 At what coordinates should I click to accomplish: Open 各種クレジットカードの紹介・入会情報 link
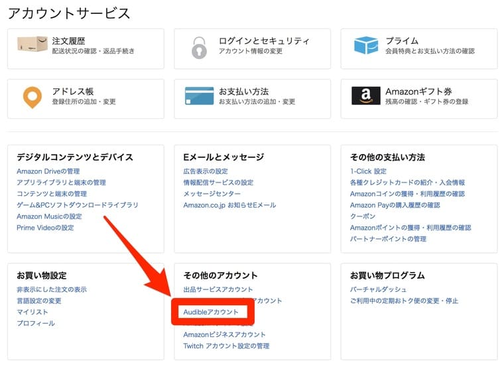coord(408,183)
